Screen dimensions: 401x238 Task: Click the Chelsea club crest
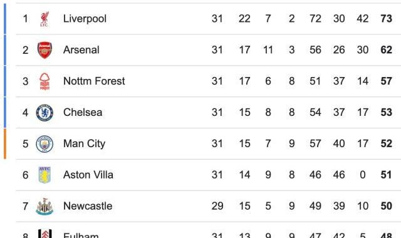44,113
